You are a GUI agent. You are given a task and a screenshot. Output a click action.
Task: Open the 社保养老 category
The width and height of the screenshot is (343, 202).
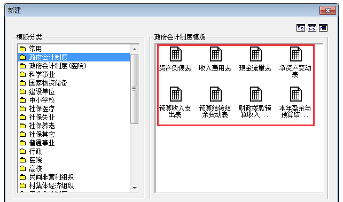(74, 126)
